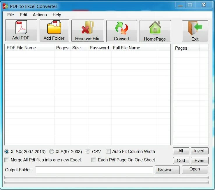This screenshot has width=215, height=190.
Task: Select CSV output format
Action: (88, 151)
